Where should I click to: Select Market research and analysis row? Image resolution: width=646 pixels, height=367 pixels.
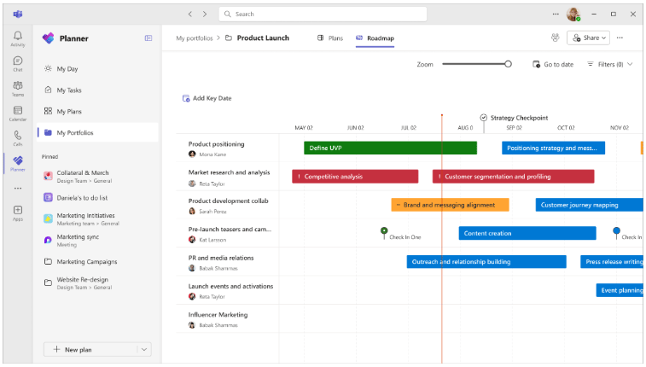228,178
